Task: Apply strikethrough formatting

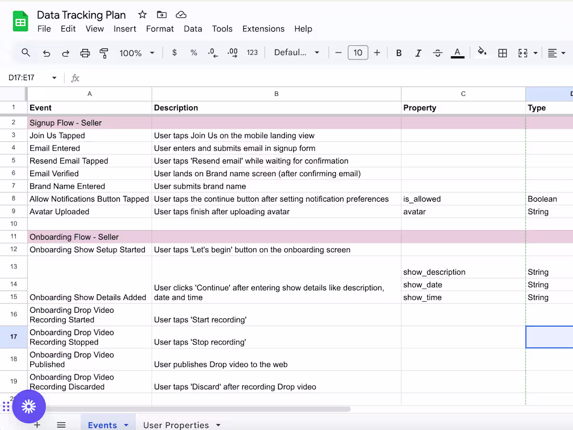Action: (x=438, y=53)
